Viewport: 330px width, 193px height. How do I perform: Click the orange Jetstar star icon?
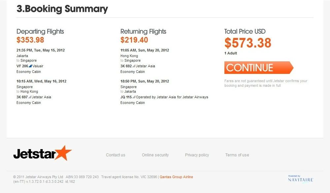tap(63, 153)
